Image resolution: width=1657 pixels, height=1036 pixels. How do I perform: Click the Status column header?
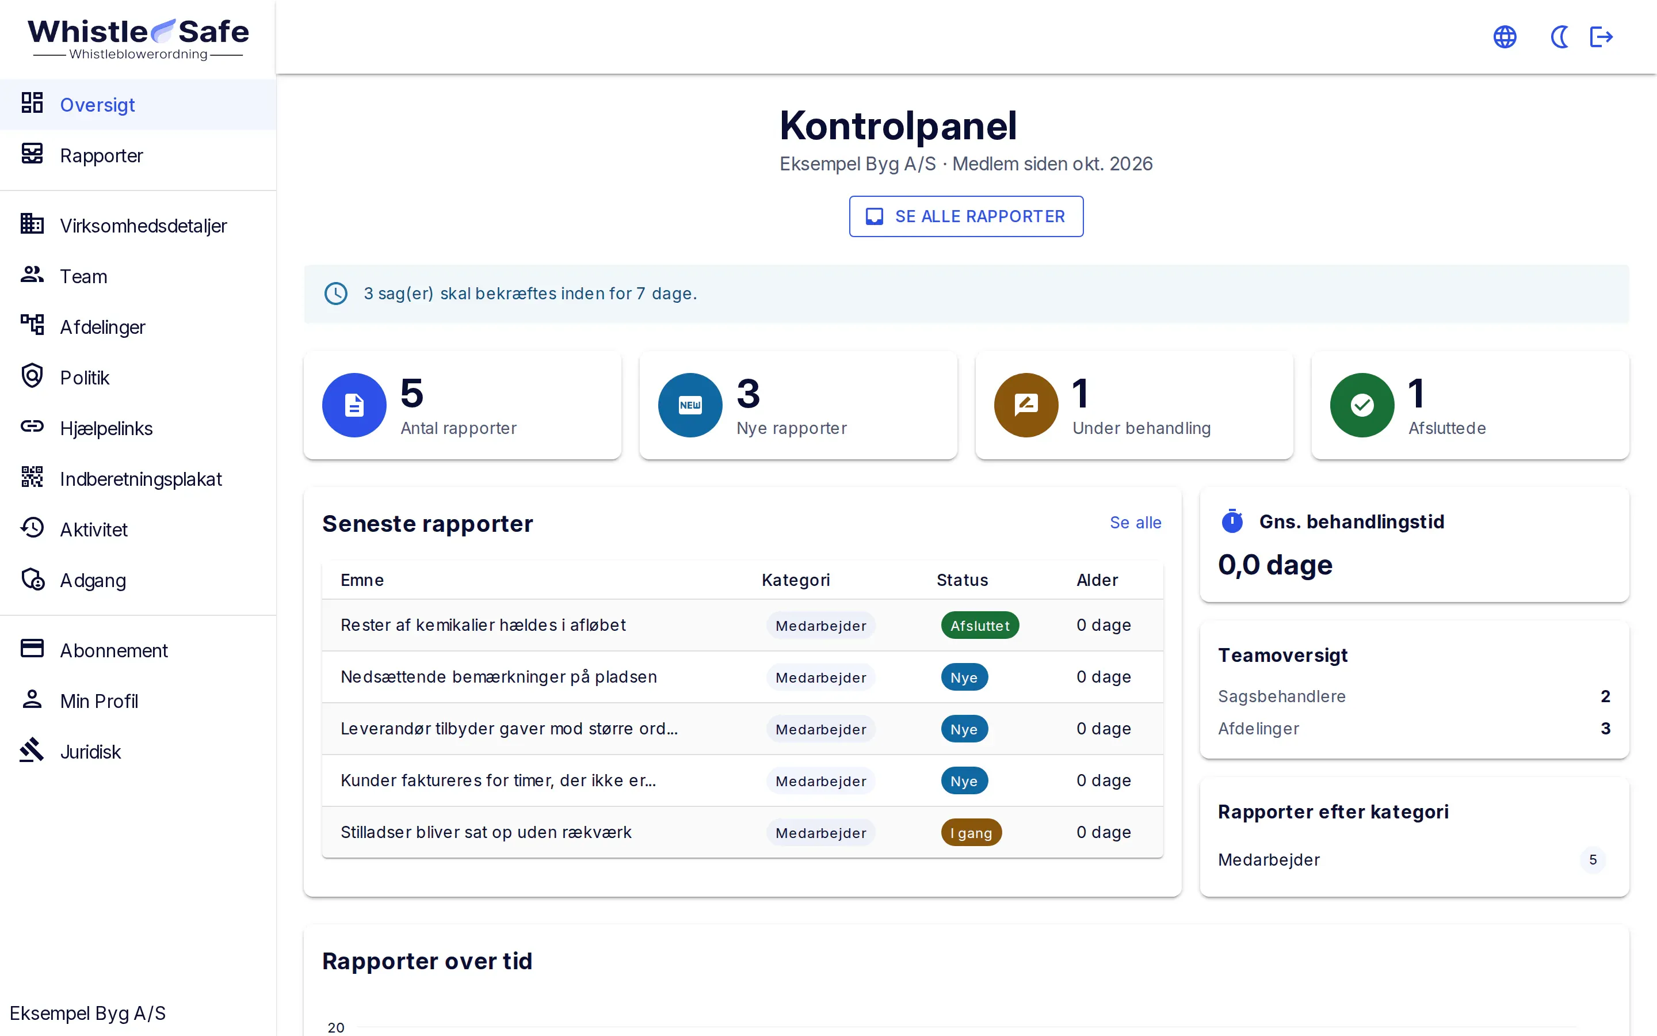pyautogui.click(x=962, y=580)
